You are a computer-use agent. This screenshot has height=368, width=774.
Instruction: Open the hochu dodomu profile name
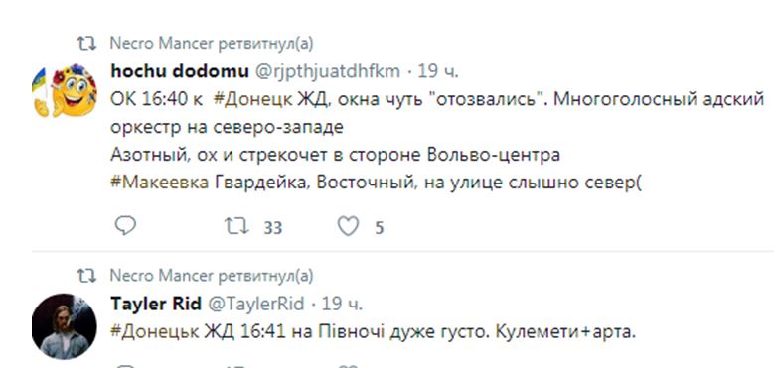click(x=180, y=71)
